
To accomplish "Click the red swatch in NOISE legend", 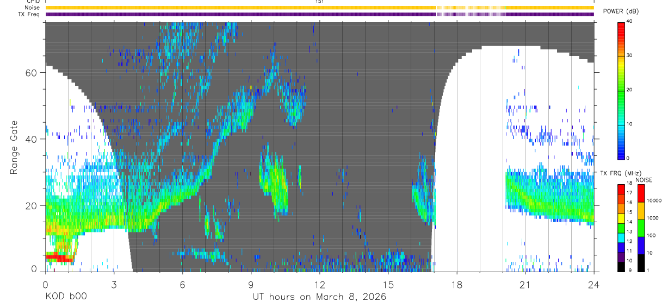I will tap(641, 193).
